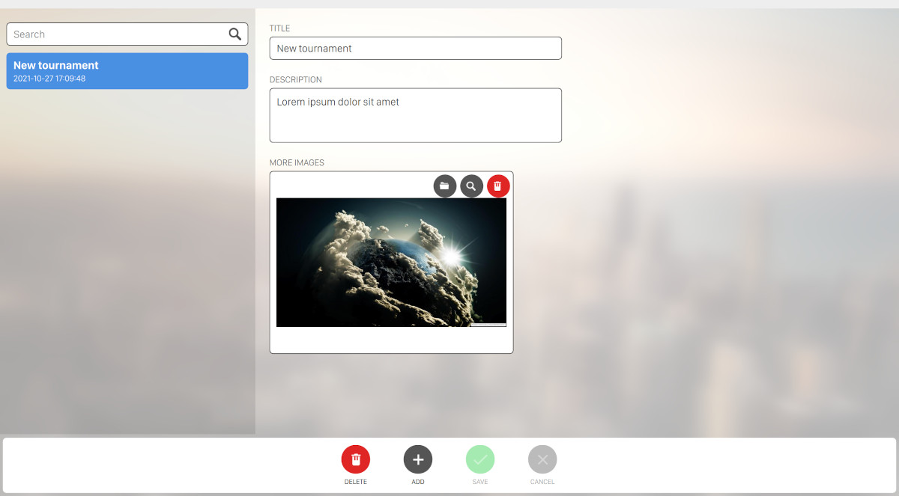The width and height of the screenshot is (899, 496).
Task: Click the CANCEL text label
Action: click(542, 482)
